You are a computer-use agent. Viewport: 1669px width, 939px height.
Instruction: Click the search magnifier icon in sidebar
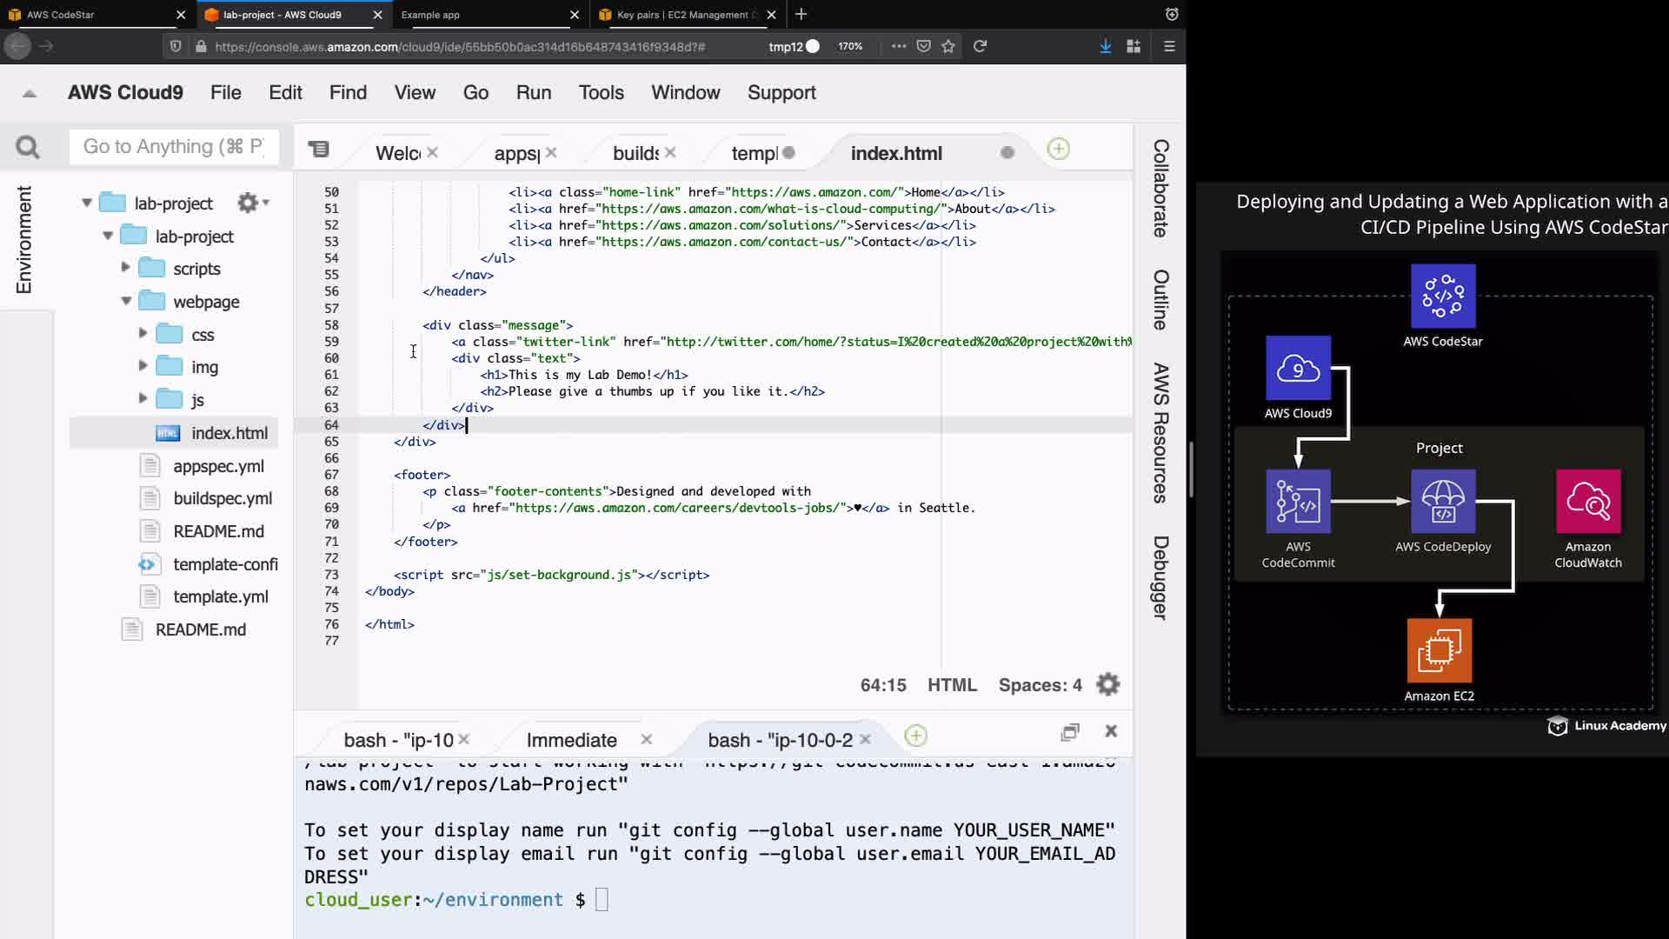pyautogui.click(x=28, y=148)
